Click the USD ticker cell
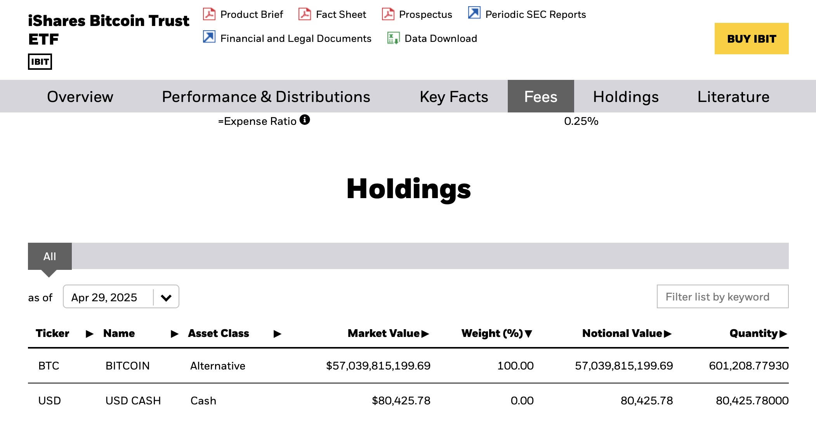This screenshot has width=816, height=442. [x=49, y=401]
